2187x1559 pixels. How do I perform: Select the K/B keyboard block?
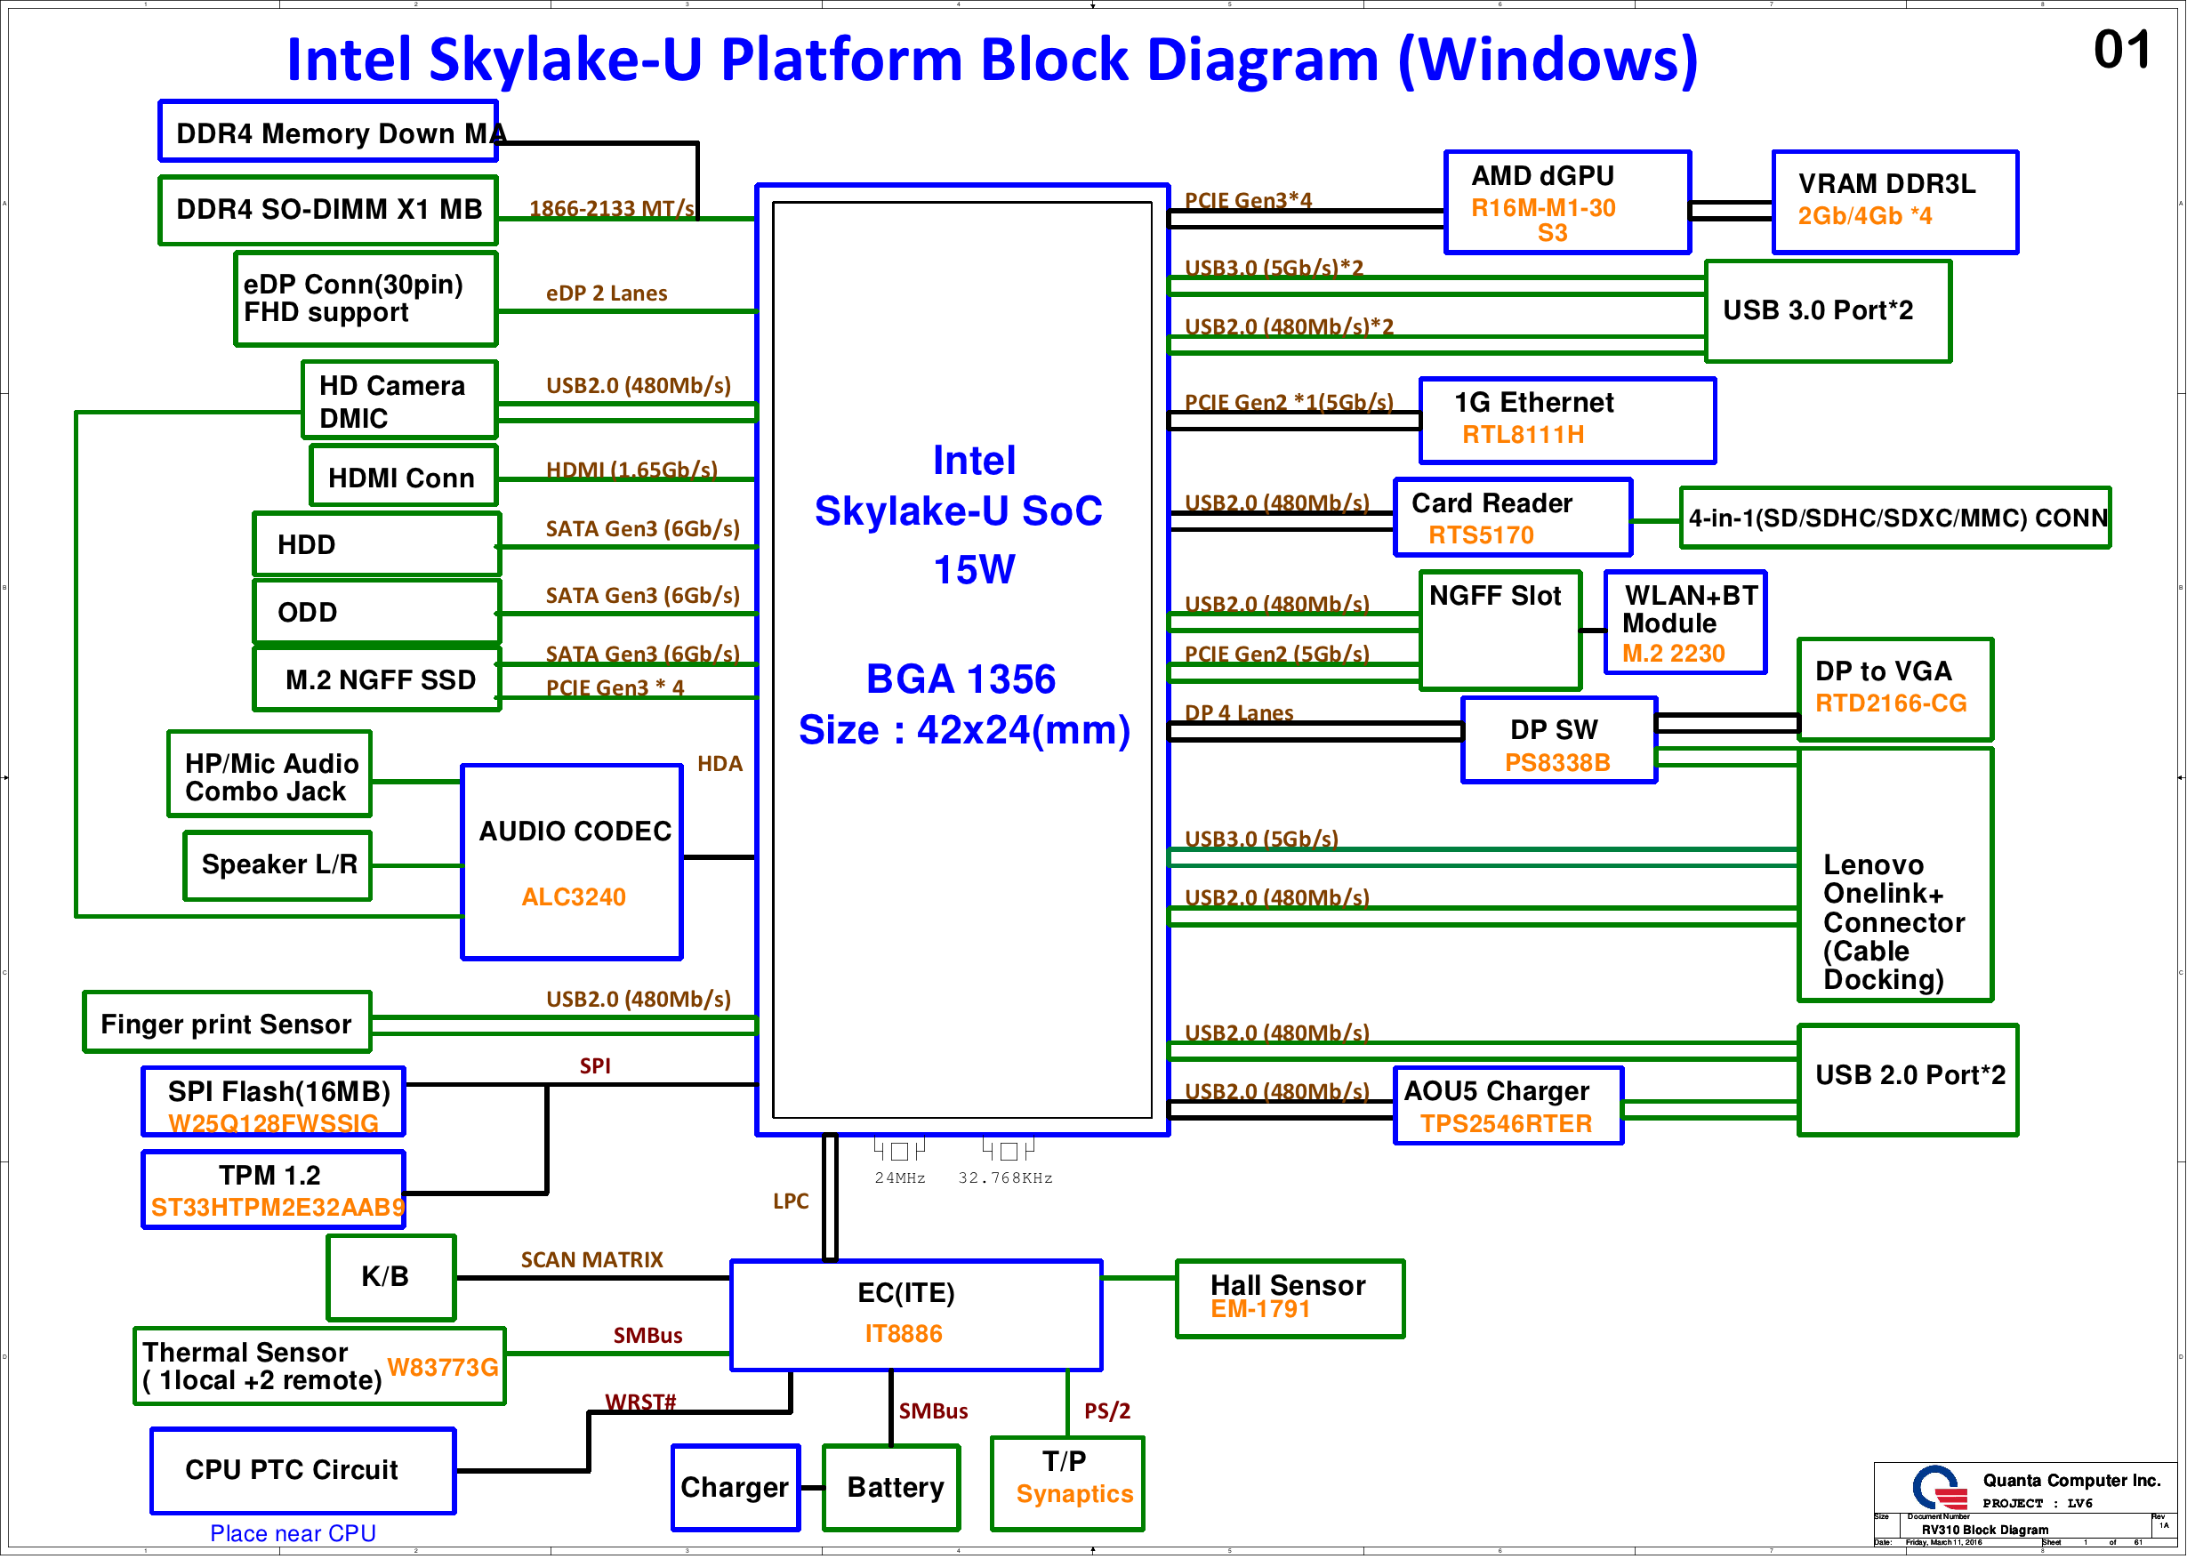click(390, 1278)
